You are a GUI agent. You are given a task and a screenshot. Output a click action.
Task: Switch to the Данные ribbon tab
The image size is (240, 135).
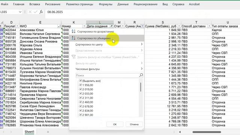(123, 4)
